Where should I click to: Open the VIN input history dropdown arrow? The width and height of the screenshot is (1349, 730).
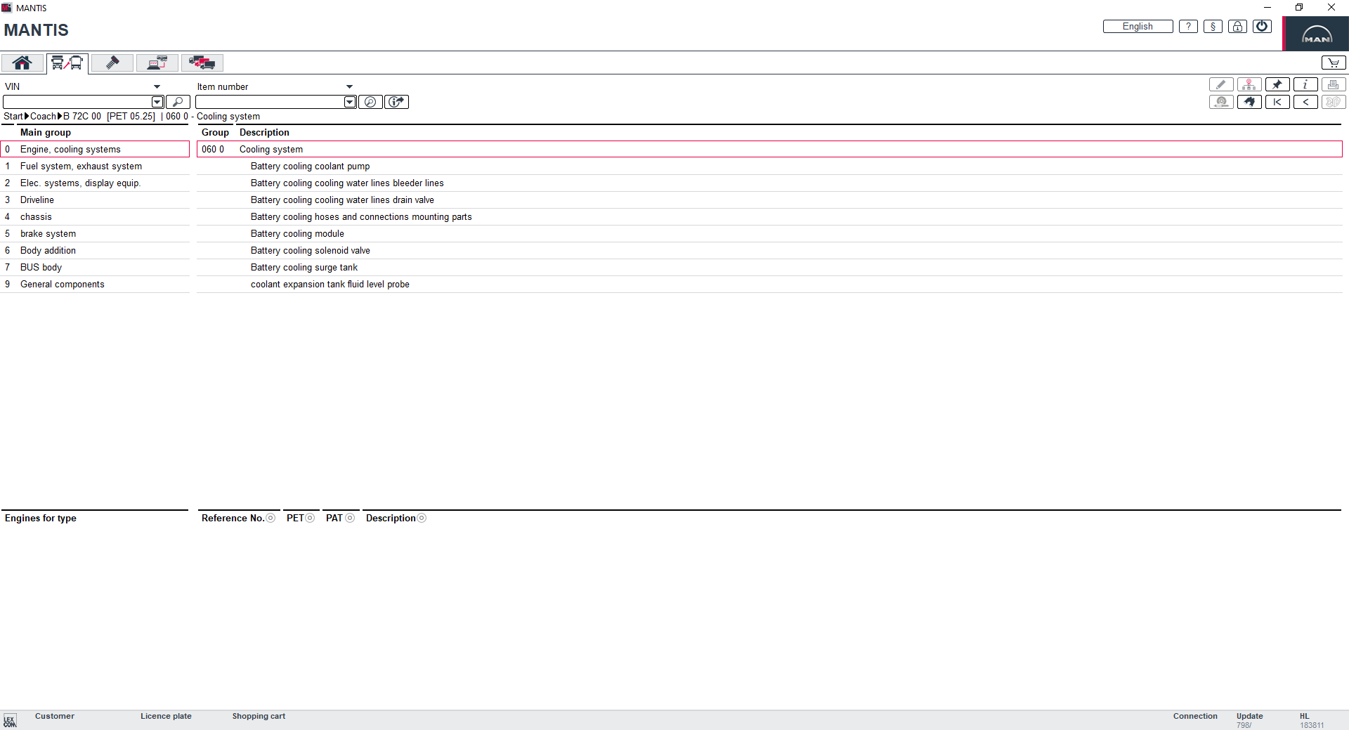point(157,102)
